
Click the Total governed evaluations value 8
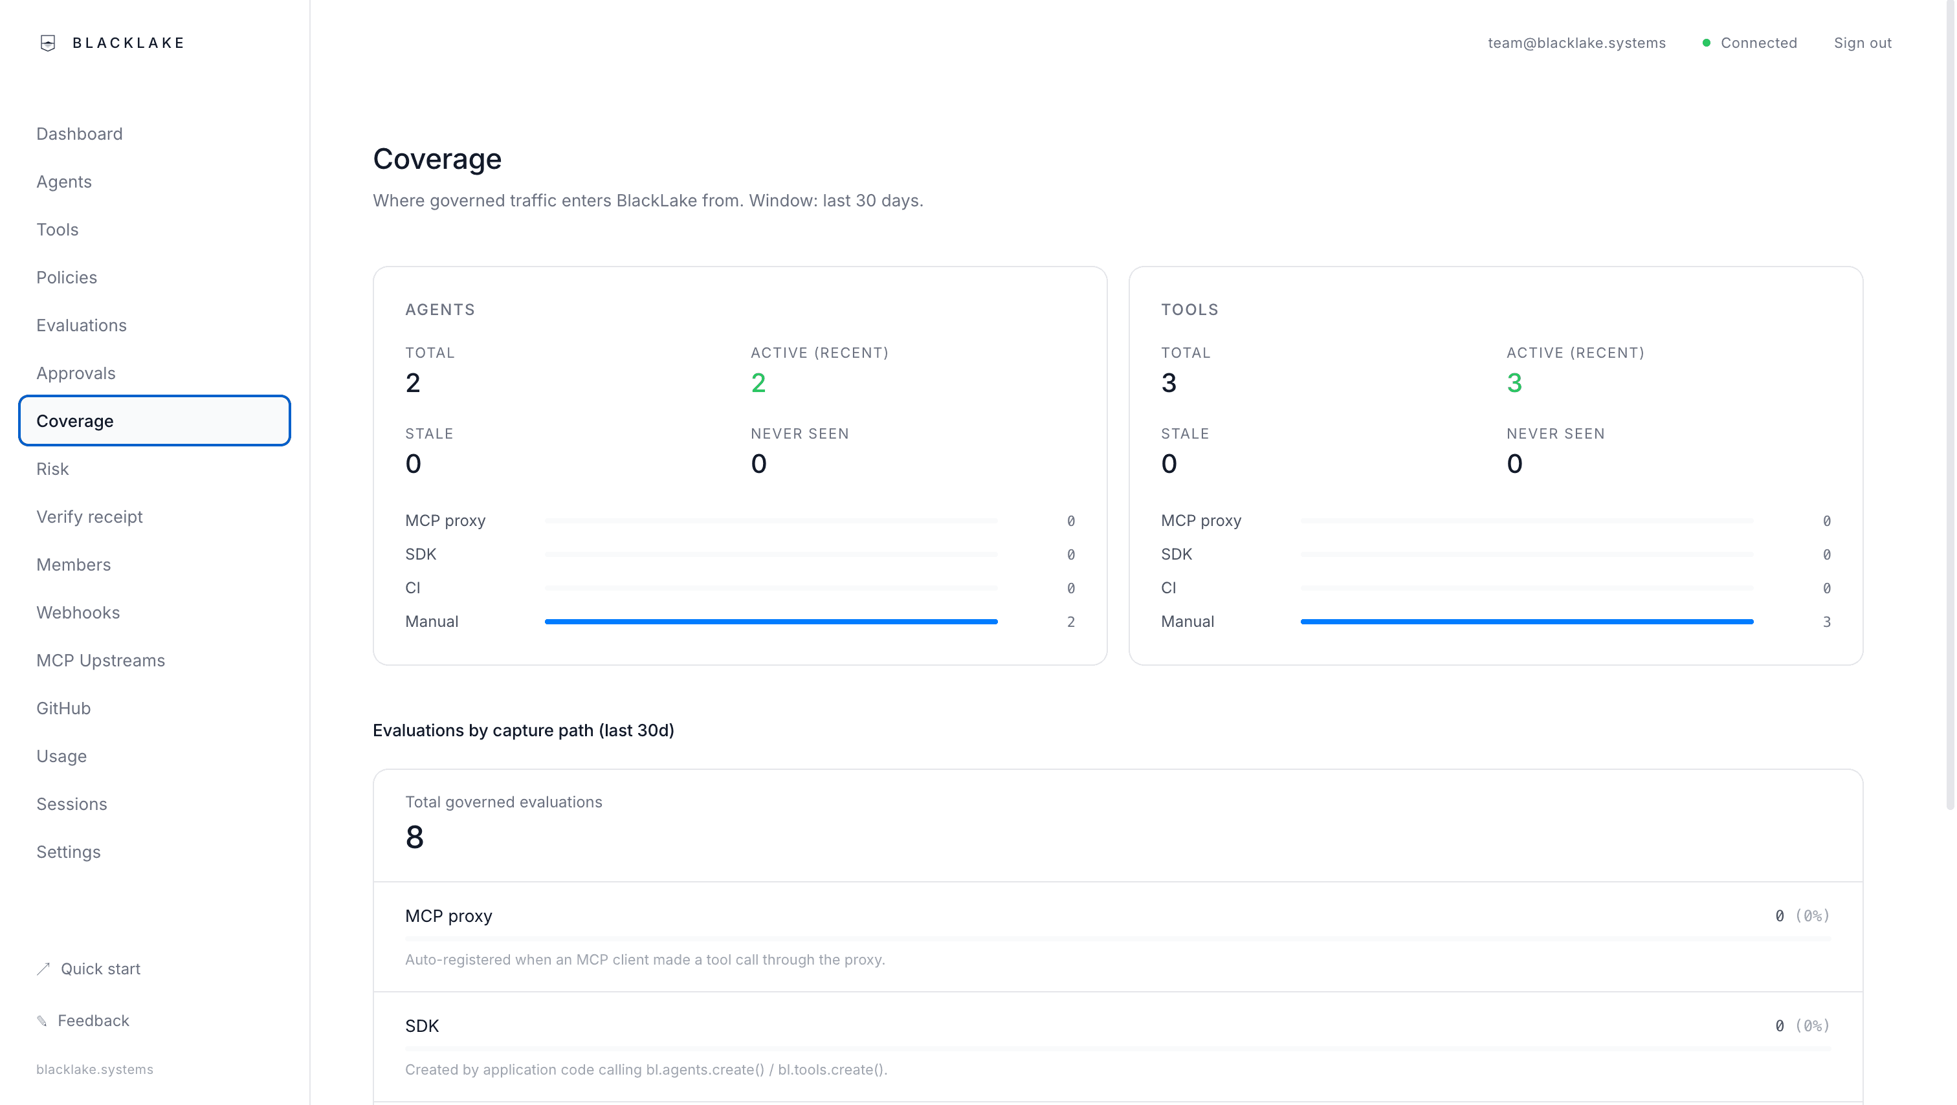click(x=415, y=837)
